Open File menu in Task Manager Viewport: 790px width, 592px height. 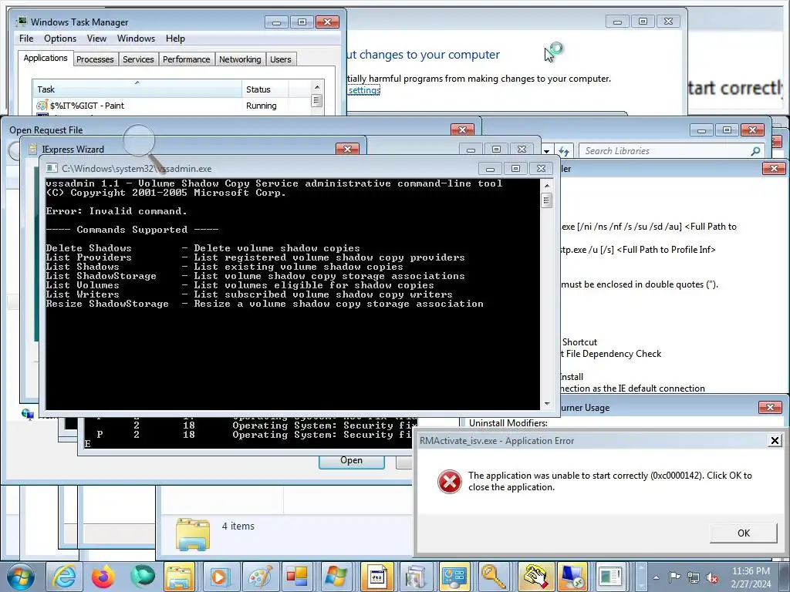pos(26,39)
